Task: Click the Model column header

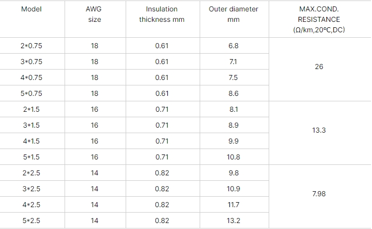Action: click(x=31, y=19)
